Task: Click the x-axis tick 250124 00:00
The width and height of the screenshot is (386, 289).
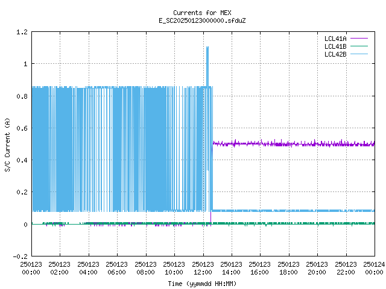Action: point(374,268)
